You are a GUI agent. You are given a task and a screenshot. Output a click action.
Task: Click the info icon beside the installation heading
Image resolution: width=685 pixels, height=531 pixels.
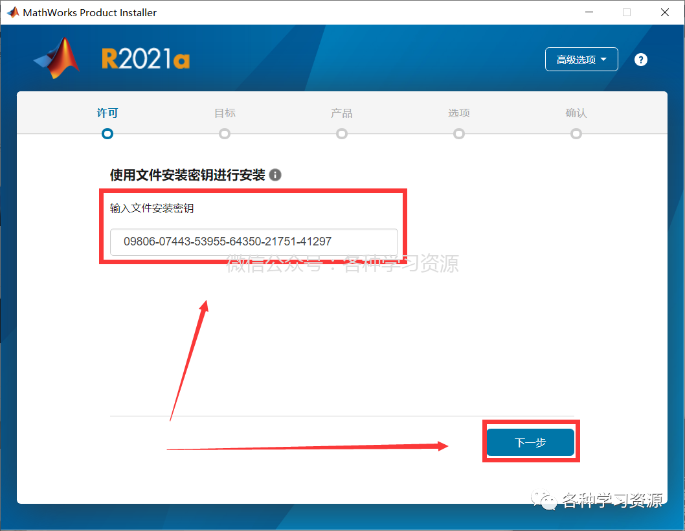coord(275,175)
